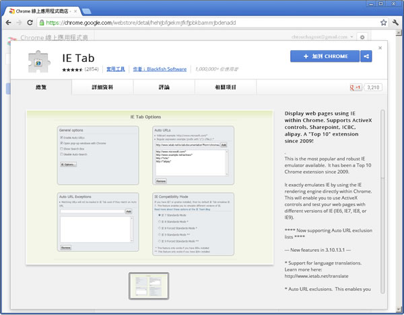Screen dimensions: 404x315
Task: Click the share icon beside add button
Action: (x=366, y=56)
